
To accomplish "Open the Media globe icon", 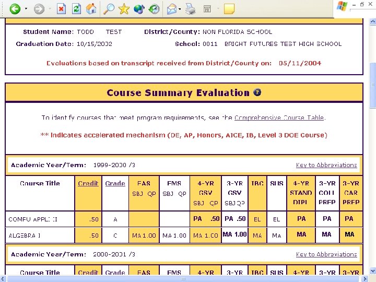I will 139,9.
